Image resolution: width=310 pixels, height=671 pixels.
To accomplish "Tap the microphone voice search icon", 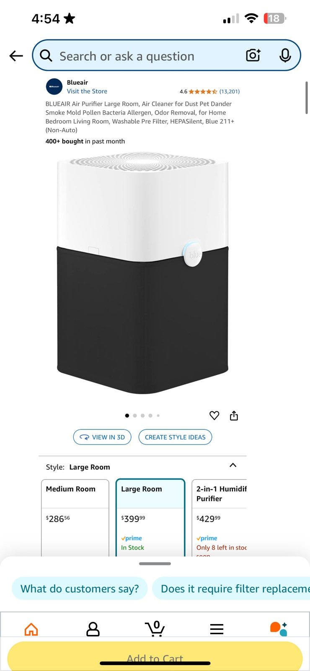I will [285, 55].
